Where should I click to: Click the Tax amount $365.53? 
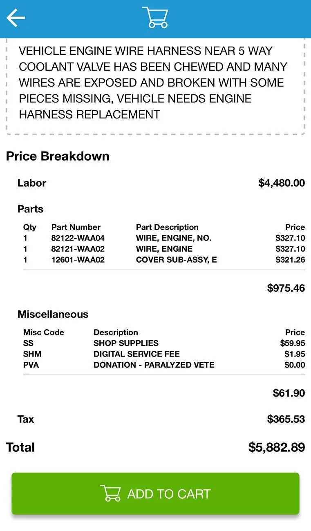tap(286, 419)
